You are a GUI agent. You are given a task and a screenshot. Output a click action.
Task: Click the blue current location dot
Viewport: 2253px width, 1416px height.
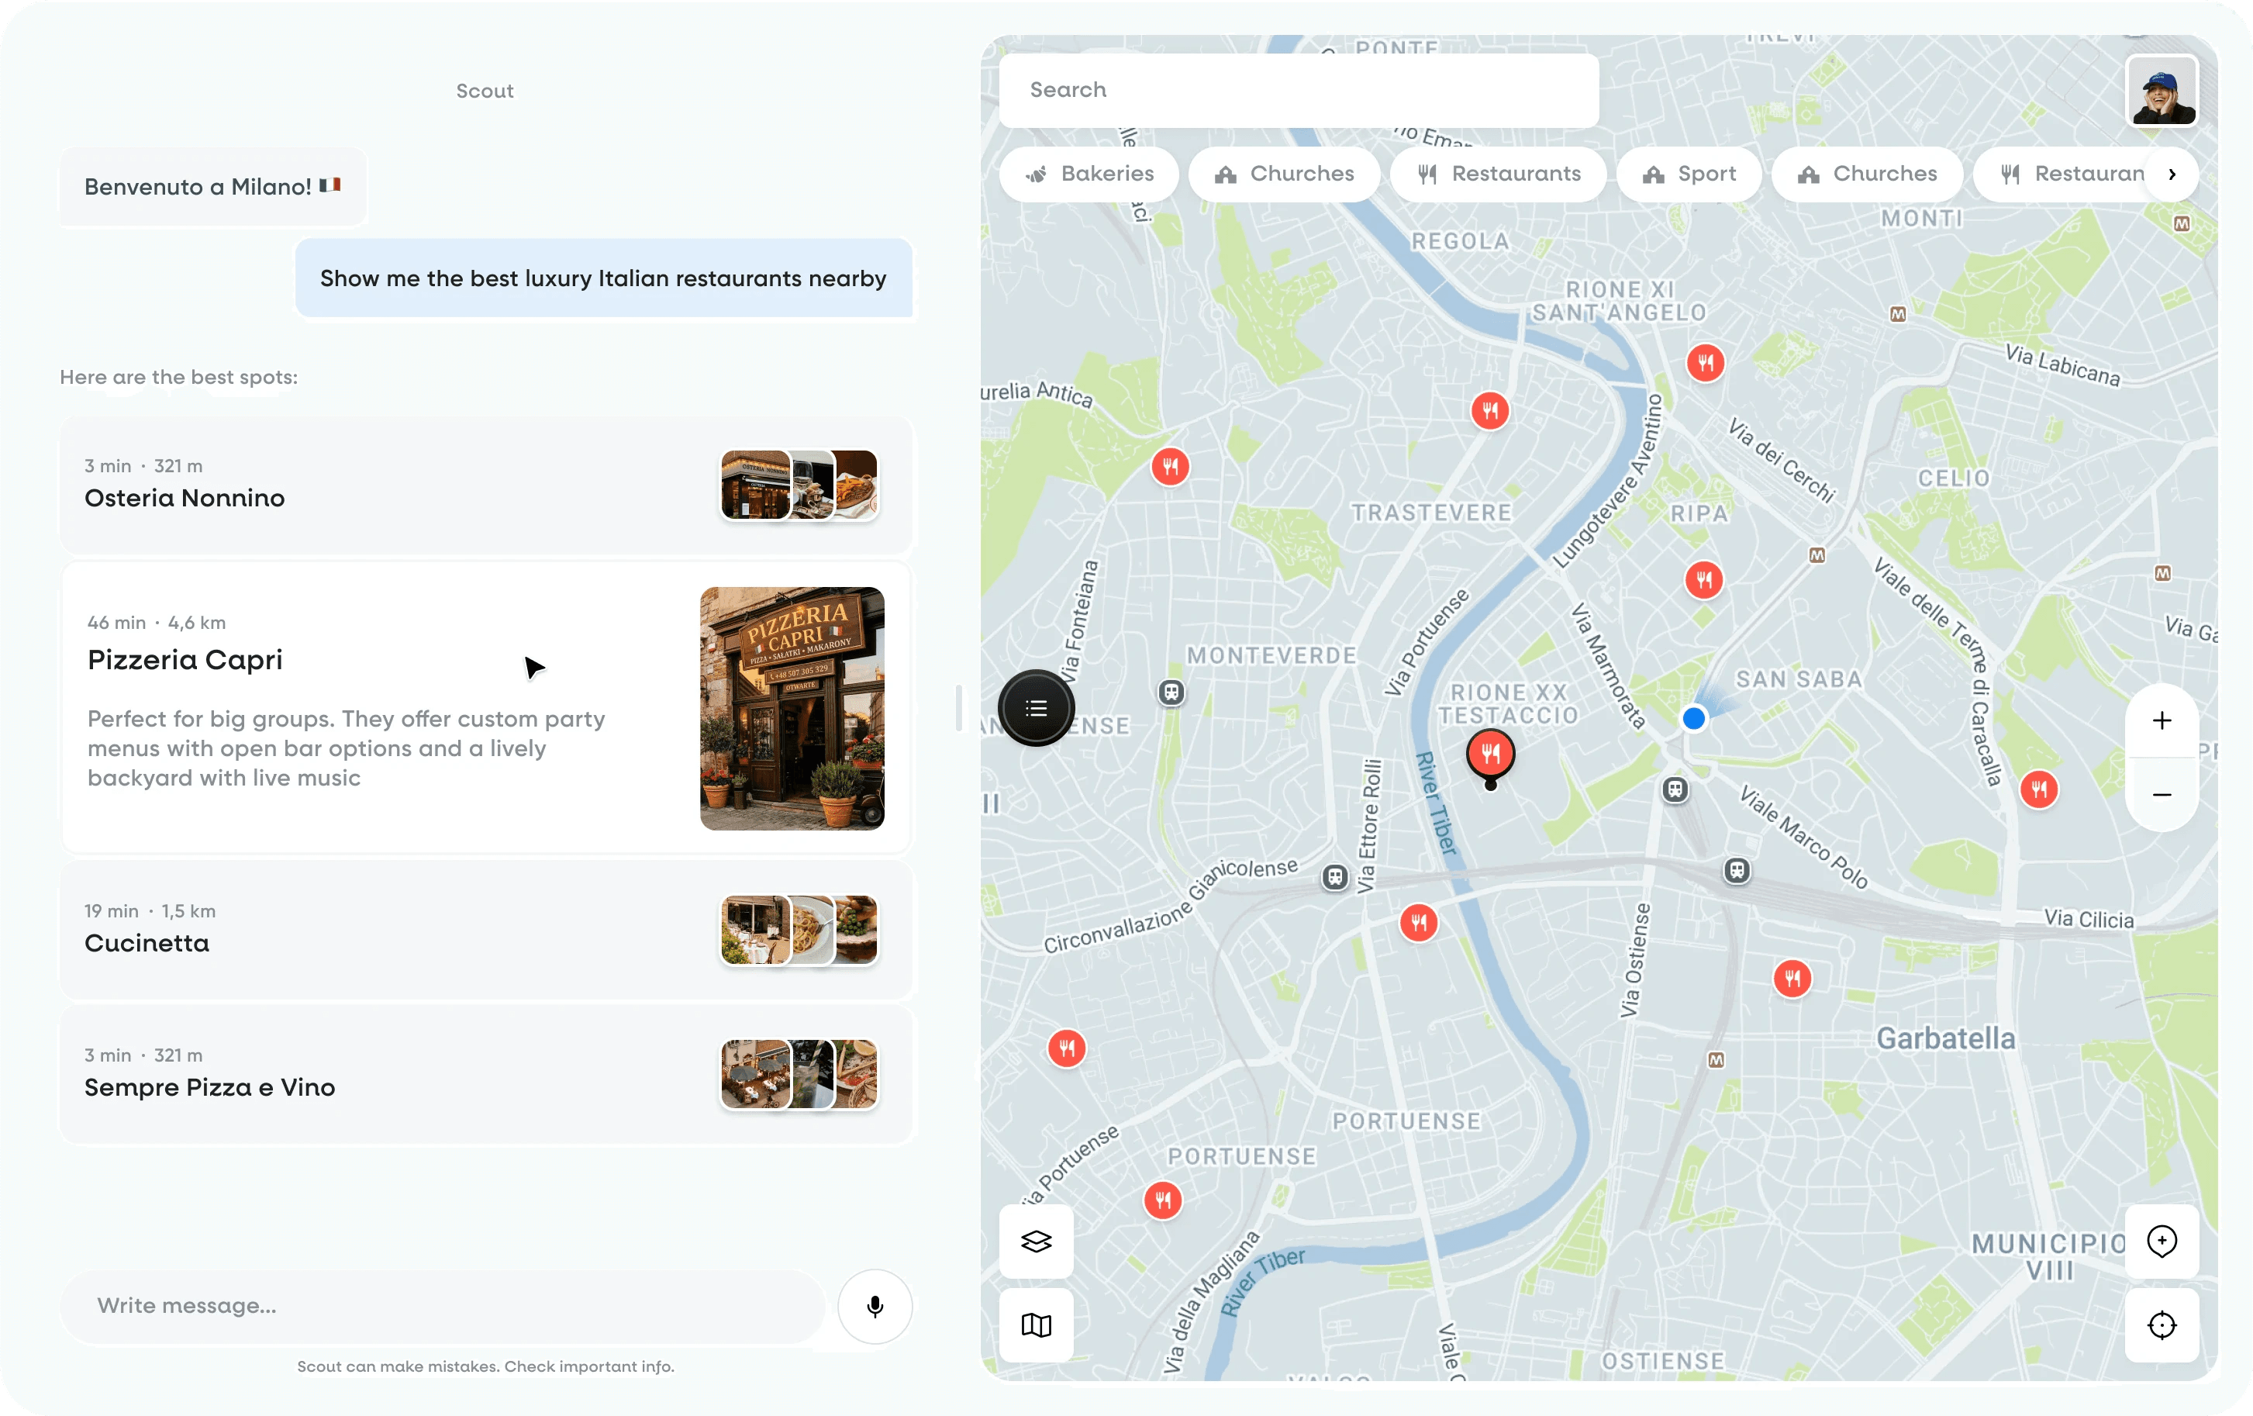[1693, 719]
